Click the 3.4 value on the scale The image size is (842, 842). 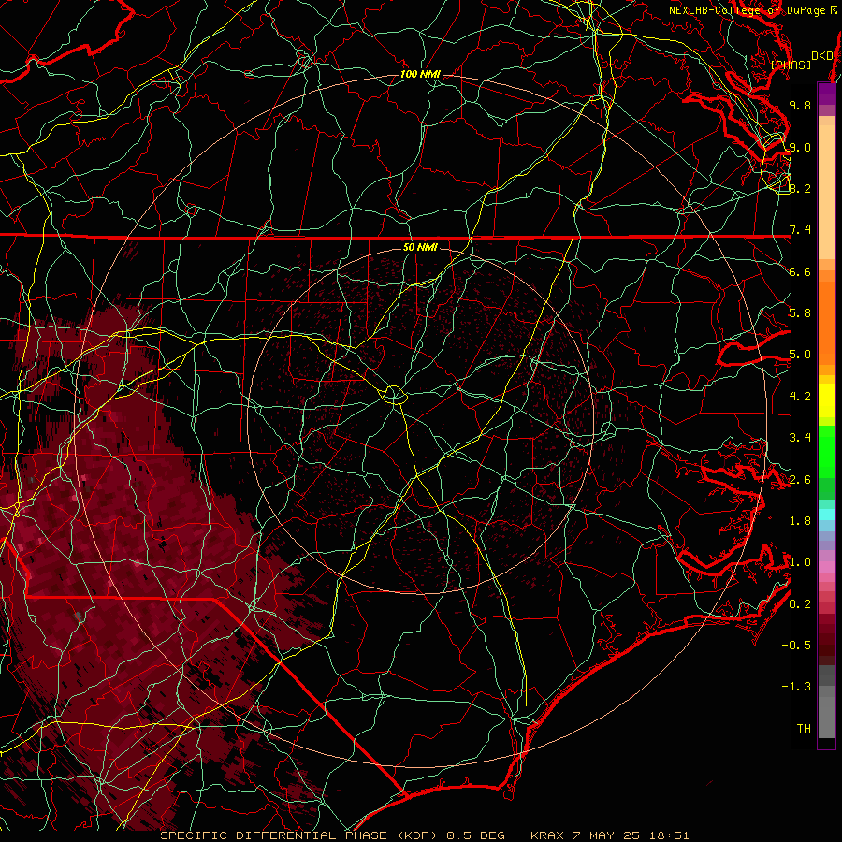coord(800,438)
